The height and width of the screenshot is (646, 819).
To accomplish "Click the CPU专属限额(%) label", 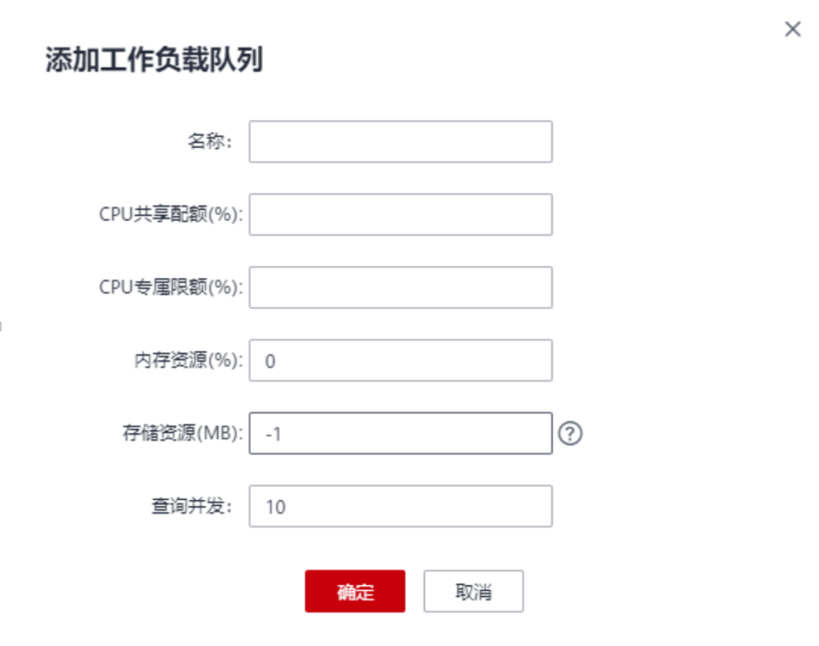I will tap(170, 288).
